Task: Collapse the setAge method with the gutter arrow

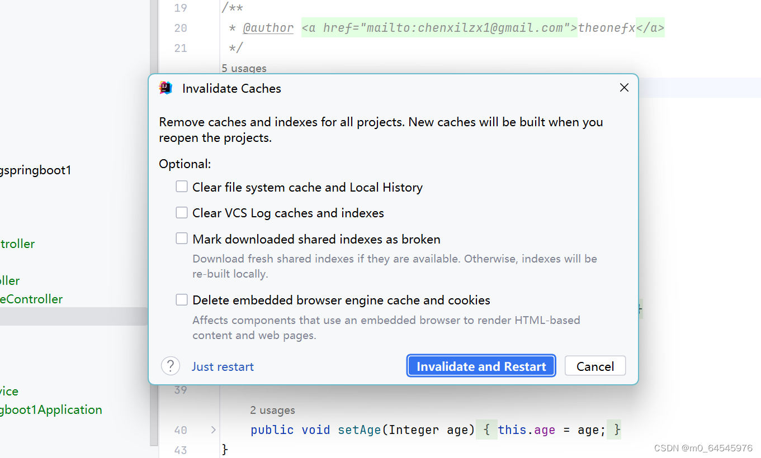Action: [x=213, y=430]
